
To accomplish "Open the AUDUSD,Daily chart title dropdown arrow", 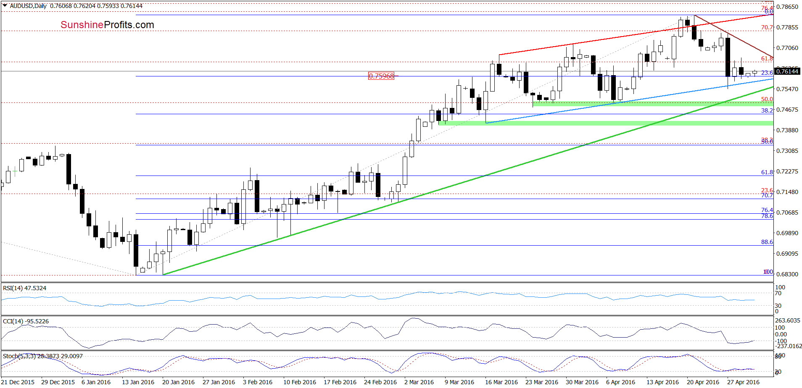I will 5,6.
